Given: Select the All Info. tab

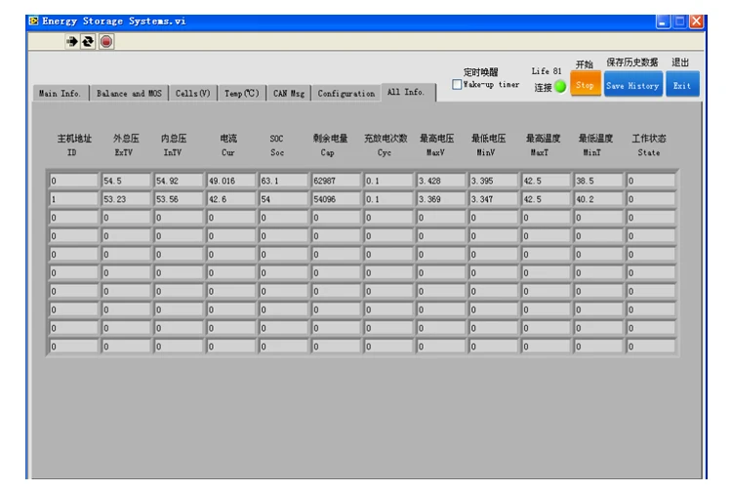Looking at the screenshot, I should coord(406,92).
